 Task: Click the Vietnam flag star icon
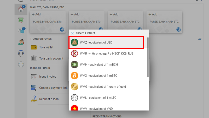tap(74, 108)
